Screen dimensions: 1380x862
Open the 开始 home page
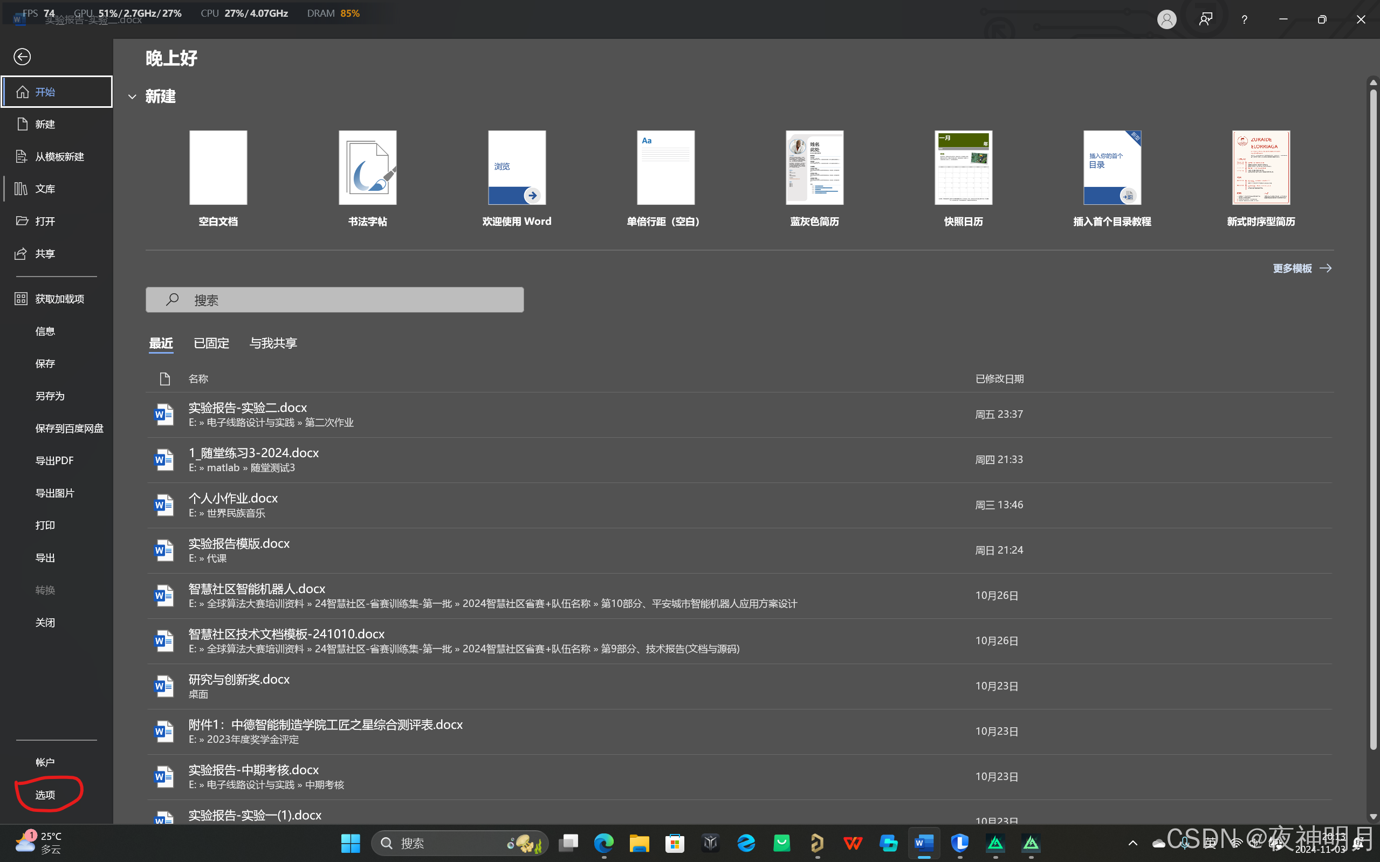pos(57,92)
